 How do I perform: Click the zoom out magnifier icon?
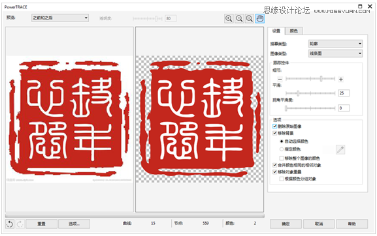(239, 18)
